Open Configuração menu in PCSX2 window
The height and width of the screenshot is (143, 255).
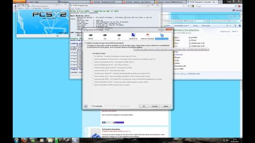click(x=36, y=8)
